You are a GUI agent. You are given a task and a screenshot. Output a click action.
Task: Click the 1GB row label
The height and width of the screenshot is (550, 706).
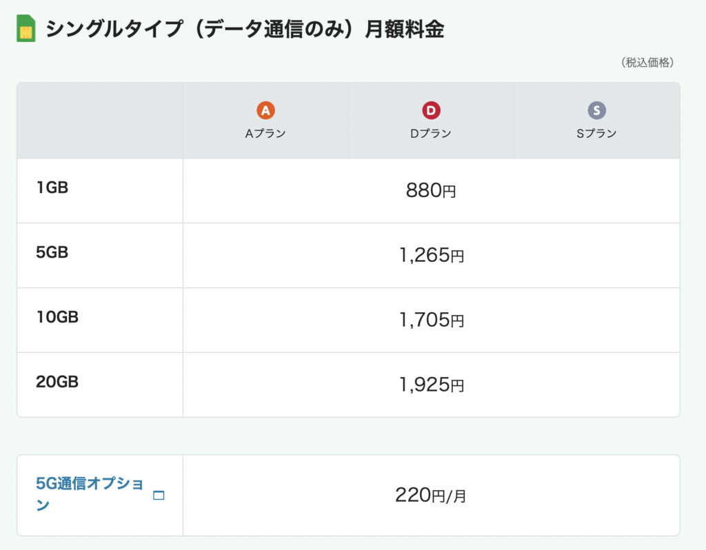(x=52, y=187)
